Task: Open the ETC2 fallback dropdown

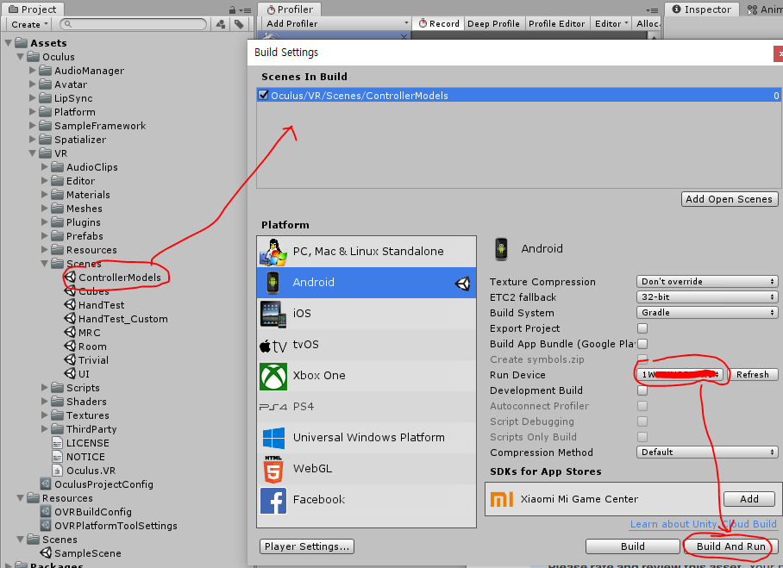Action: 707,297
